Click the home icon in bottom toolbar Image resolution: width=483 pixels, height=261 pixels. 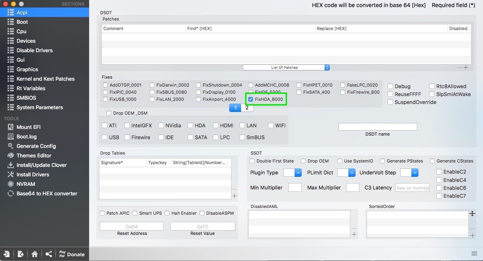(35, 254)
